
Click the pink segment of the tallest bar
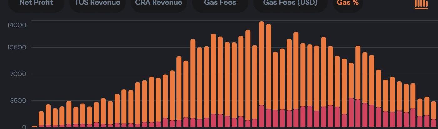pos(262,116)
